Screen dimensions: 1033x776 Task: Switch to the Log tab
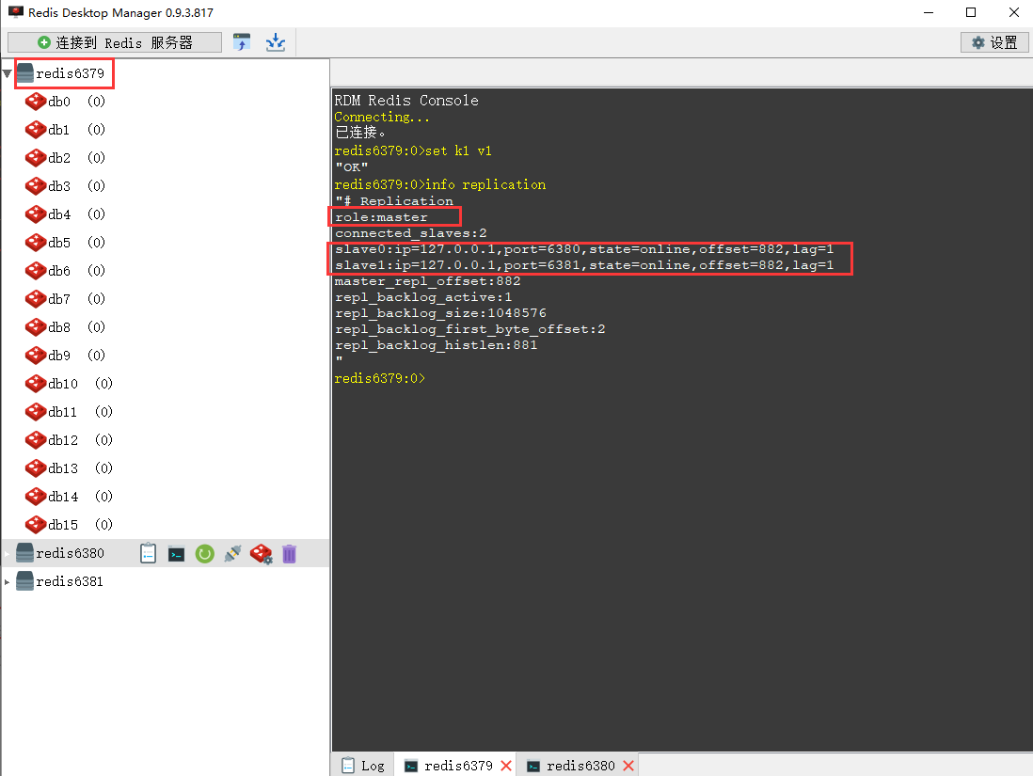coord(363,766)
